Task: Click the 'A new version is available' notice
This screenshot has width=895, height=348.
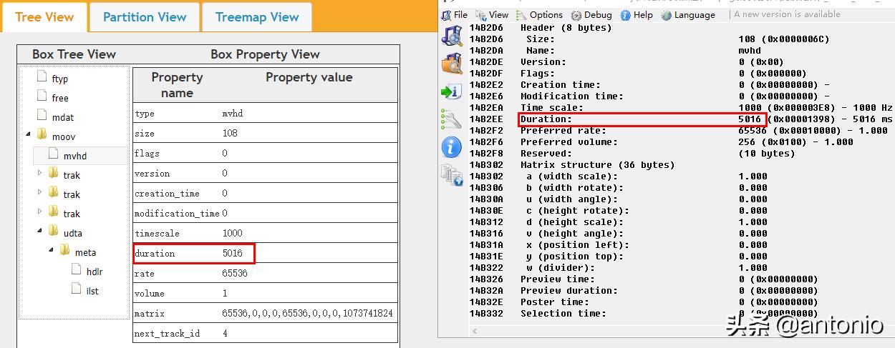Action: 787,14
